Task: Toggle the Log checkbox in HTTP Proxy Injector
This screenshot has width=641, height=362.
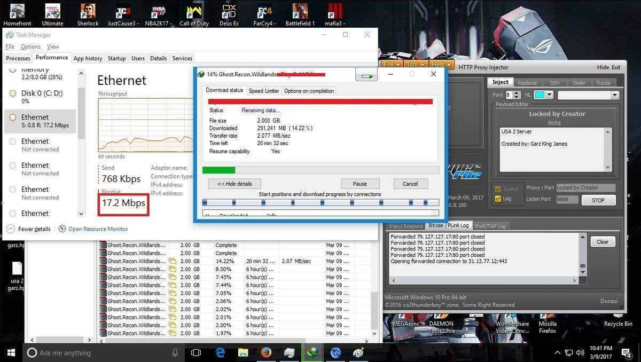Action: pyautogui.click(x=498, y=199)
